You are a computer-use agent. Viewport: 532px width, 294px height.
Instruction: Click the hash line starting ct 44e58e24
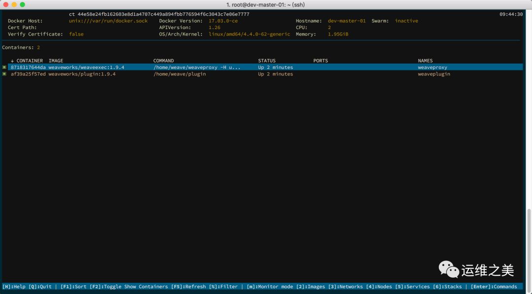click(x=159, y=14)
